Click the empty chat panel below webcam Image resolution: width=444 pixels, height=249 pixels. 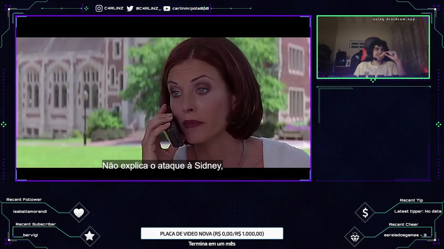click(374, 133)
